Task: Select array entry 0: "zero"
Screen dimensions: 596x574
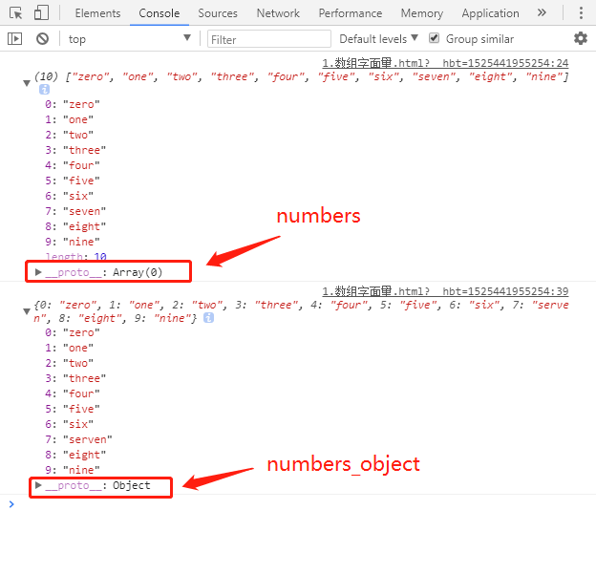Action: [73, 104]
